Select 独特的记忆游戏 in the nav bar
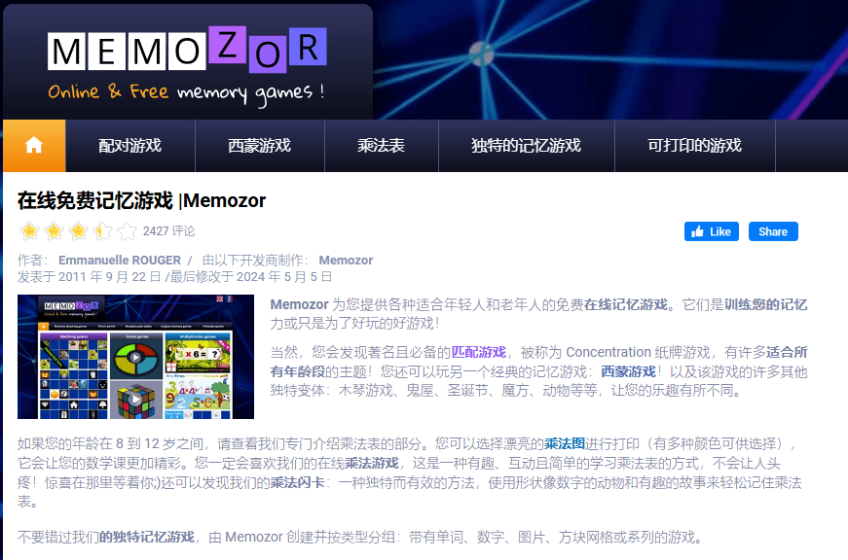This screenshot has width=848, height=560. coord(526,146)
